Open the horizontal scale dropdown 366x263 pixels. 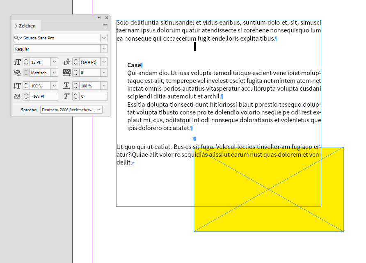(104, 86)
